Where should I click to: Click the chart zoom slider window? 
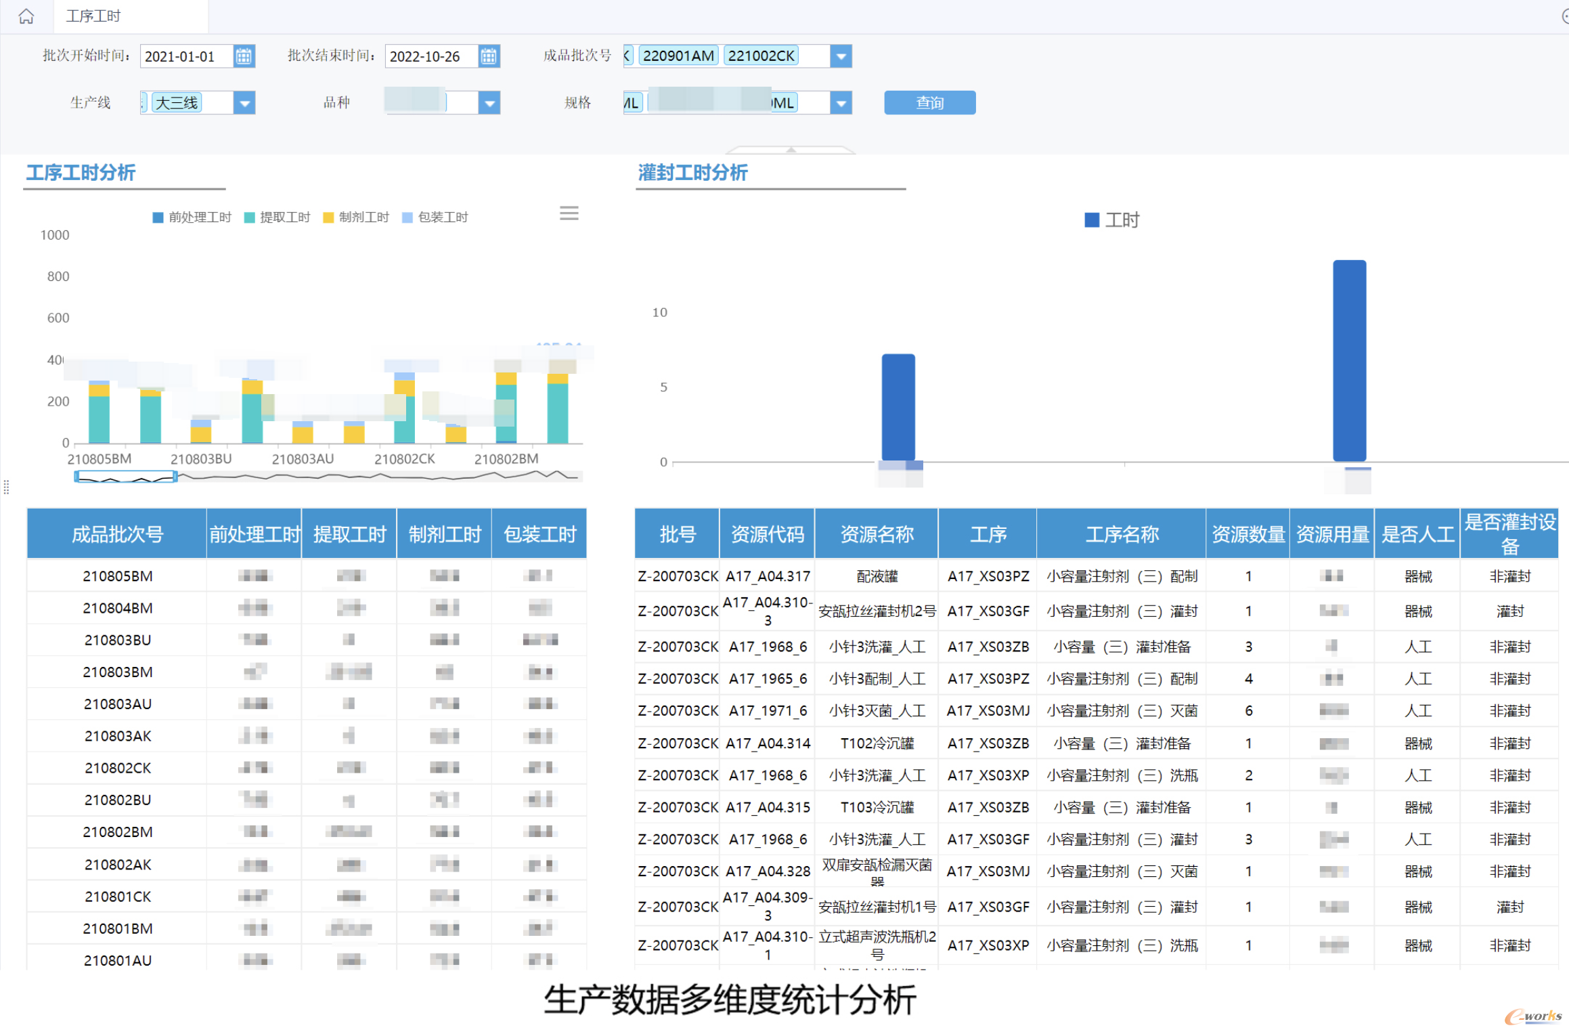(125, 477)
